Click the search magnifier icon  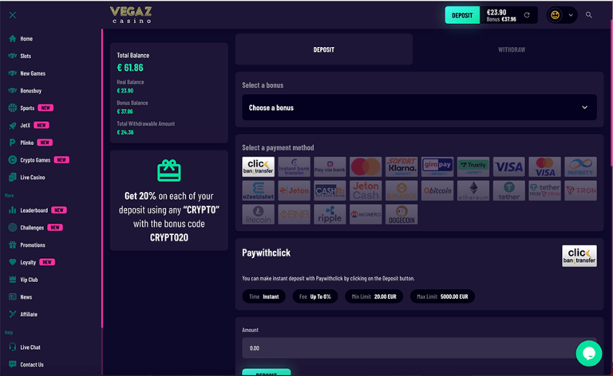click(x=589, y=15)
